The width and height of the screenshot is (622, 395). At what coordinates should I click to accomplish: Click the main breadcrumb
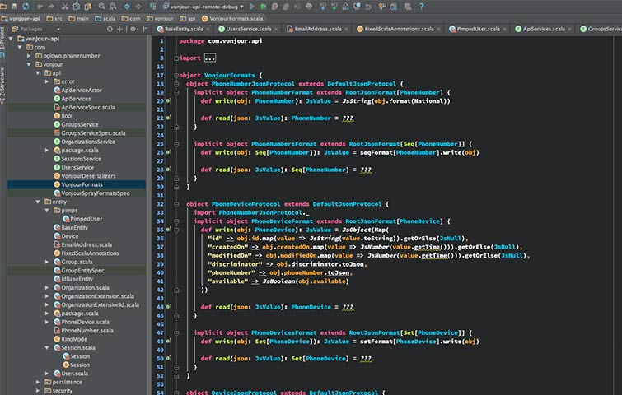[x=78, y=19]
